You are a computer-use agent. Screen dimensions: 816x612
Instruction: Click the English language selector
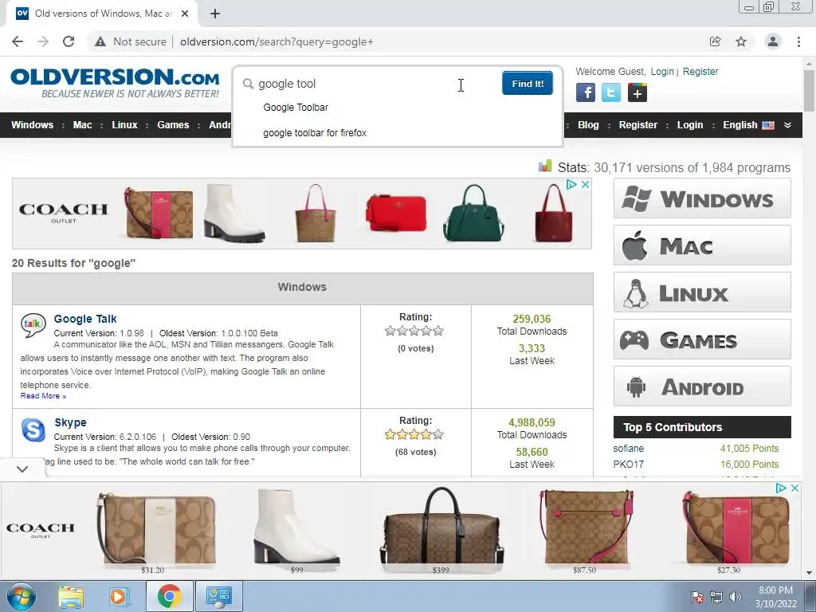tap(748, 125)
